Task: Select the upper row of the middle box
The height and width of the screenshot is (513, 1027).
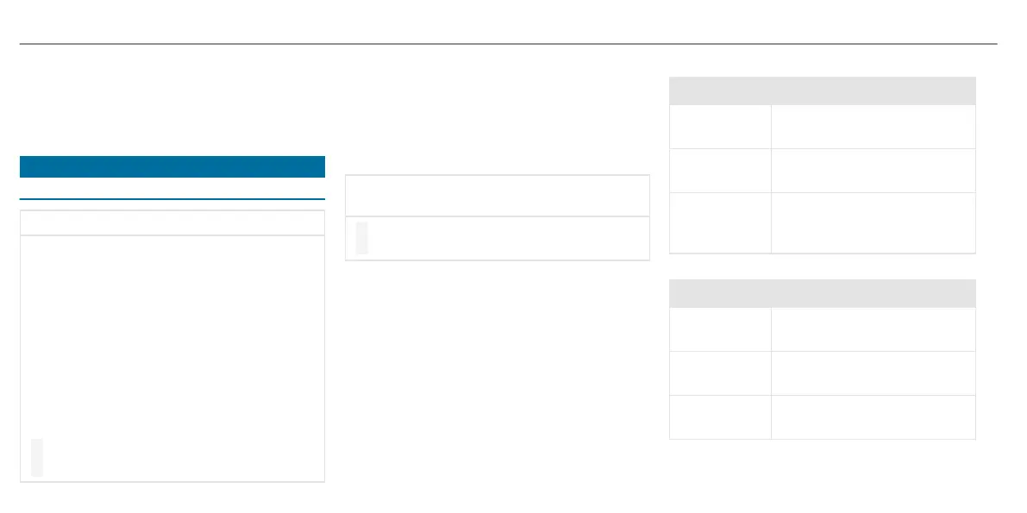Action: coord(498,195)
